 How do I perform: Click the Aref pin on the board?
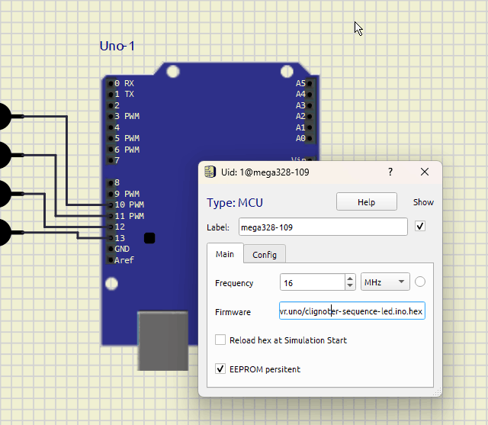[x=111, y=260]
